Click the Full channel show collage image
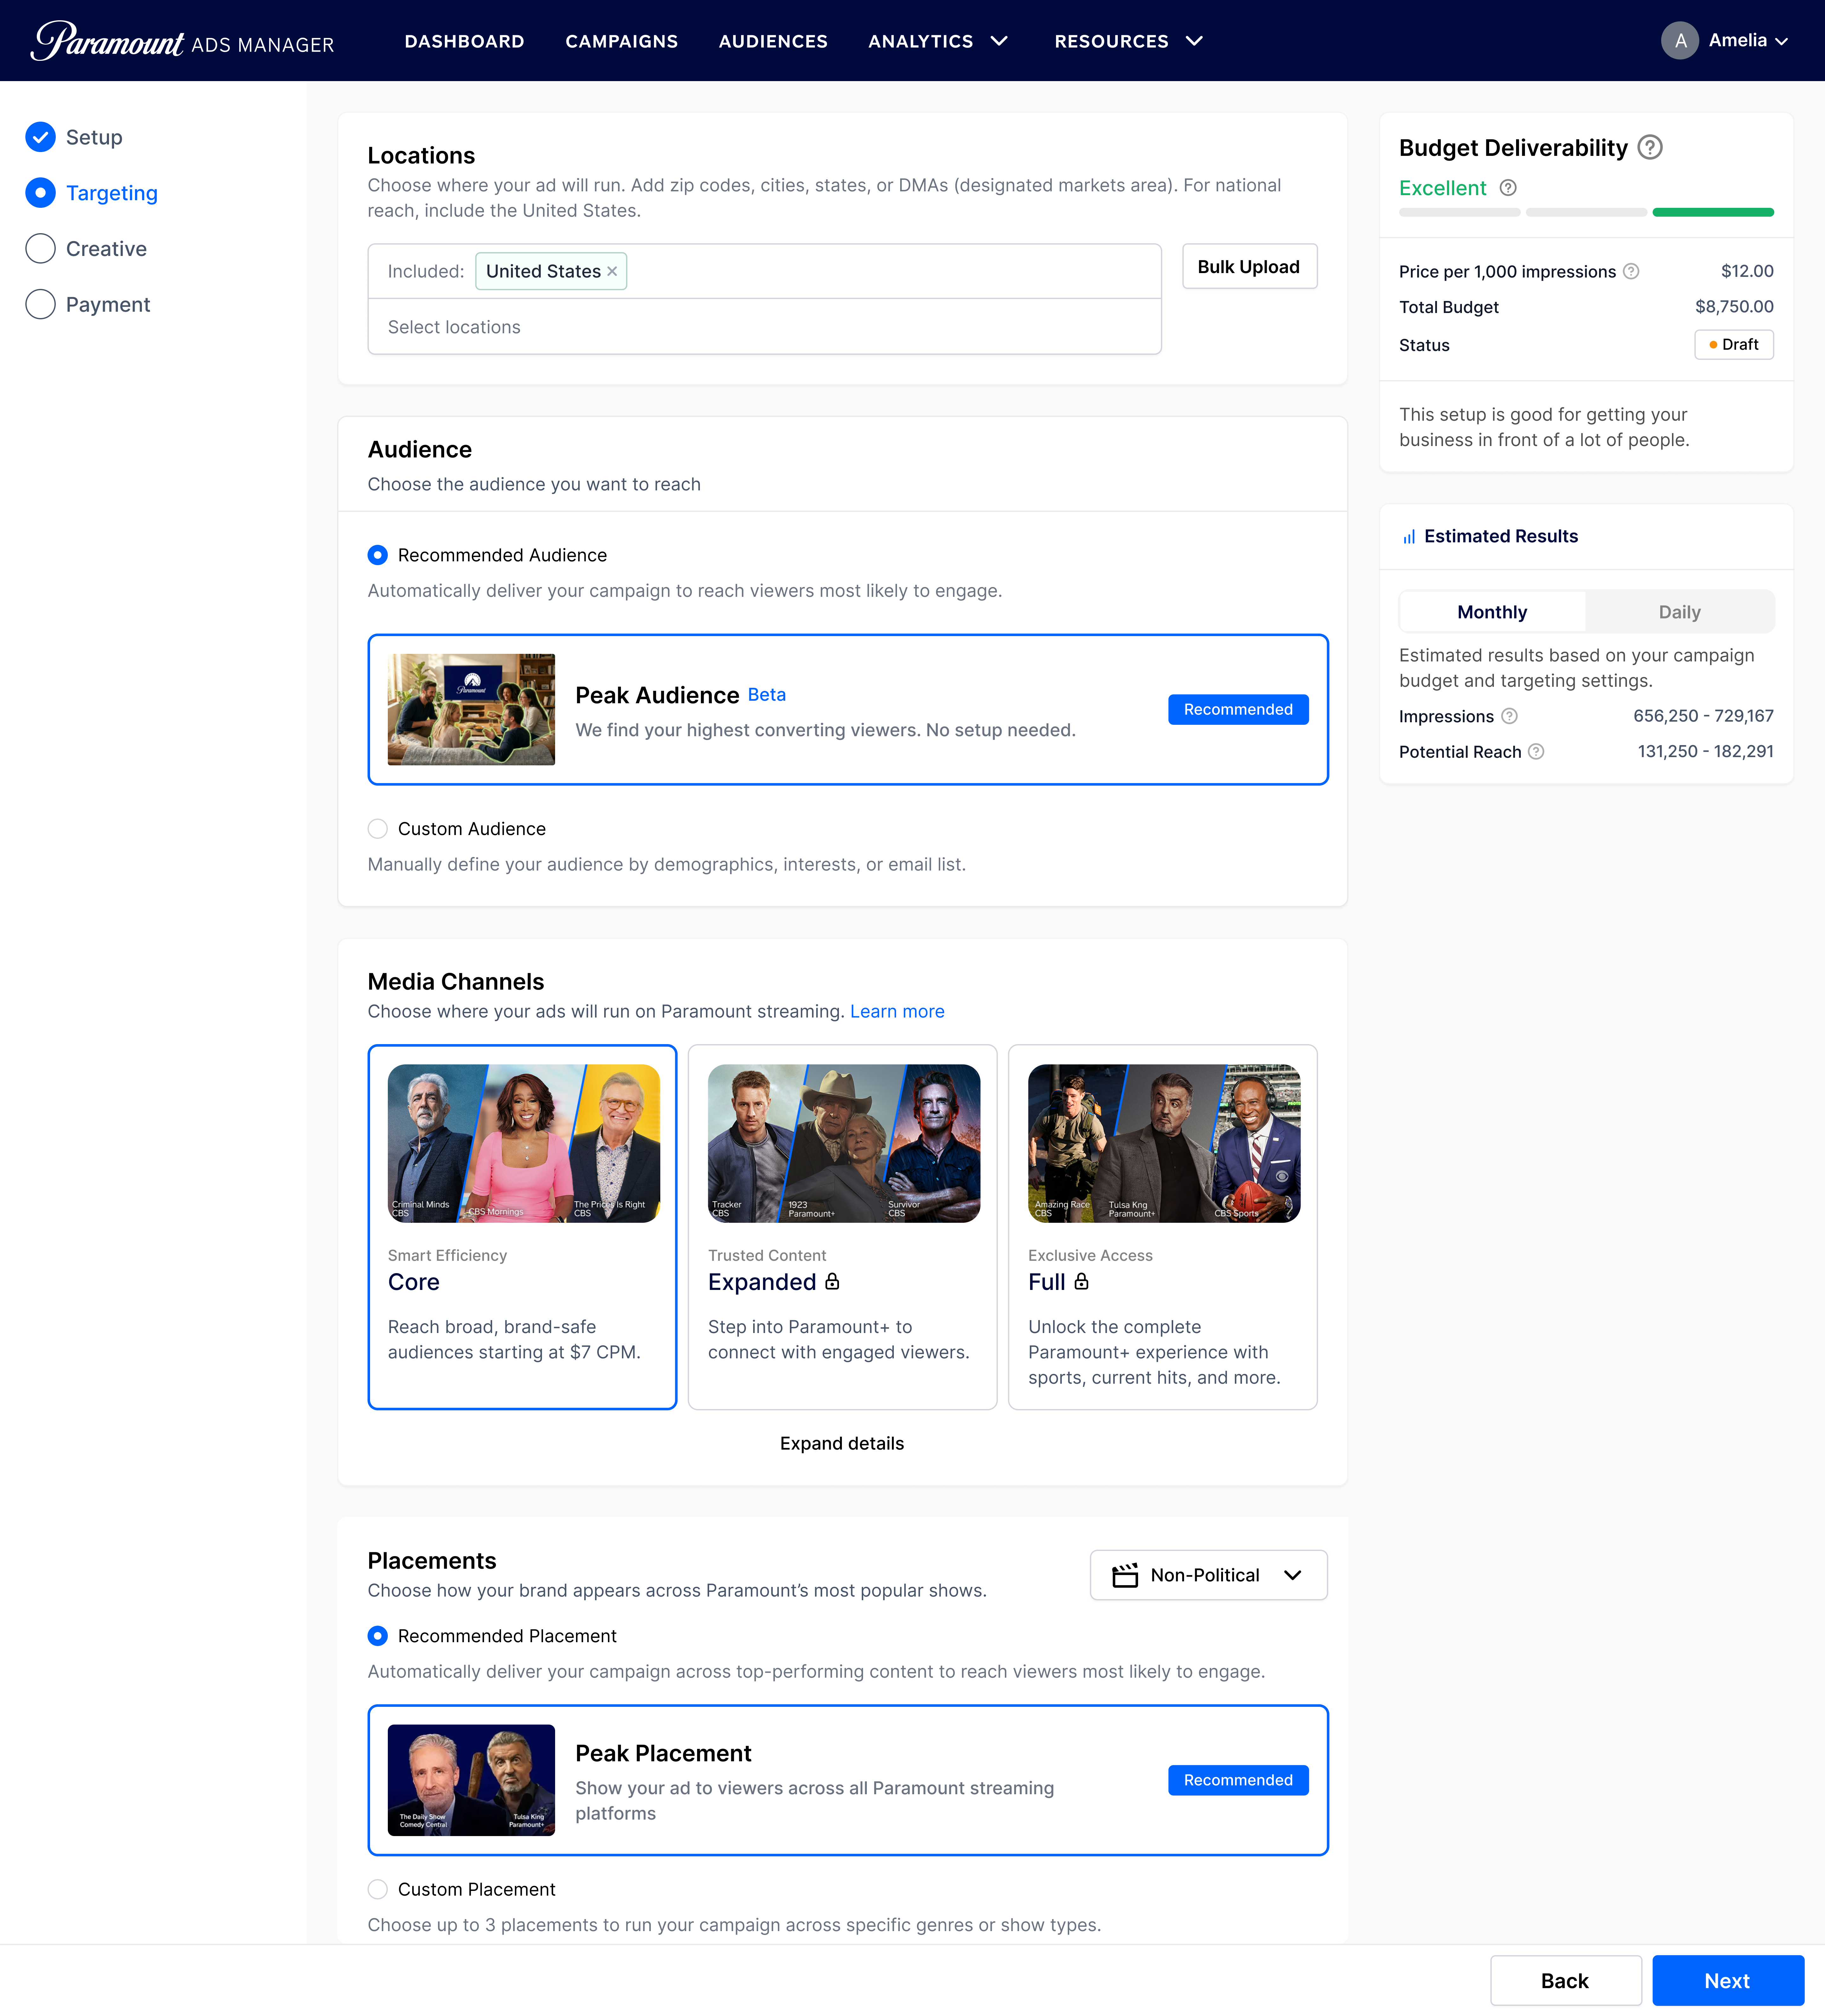Screen dimensions: 1825x2016 pyautogui.click(x=1164, y=1143)
